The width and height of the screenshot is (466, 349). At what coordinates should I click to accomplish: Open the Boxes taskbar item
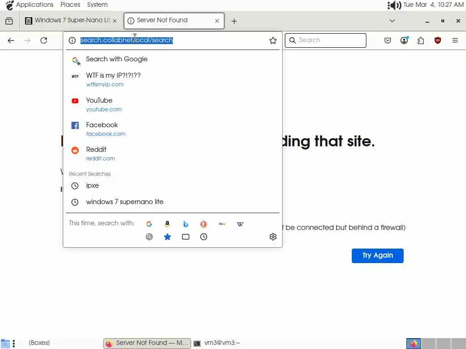click(x=39, y=343)
